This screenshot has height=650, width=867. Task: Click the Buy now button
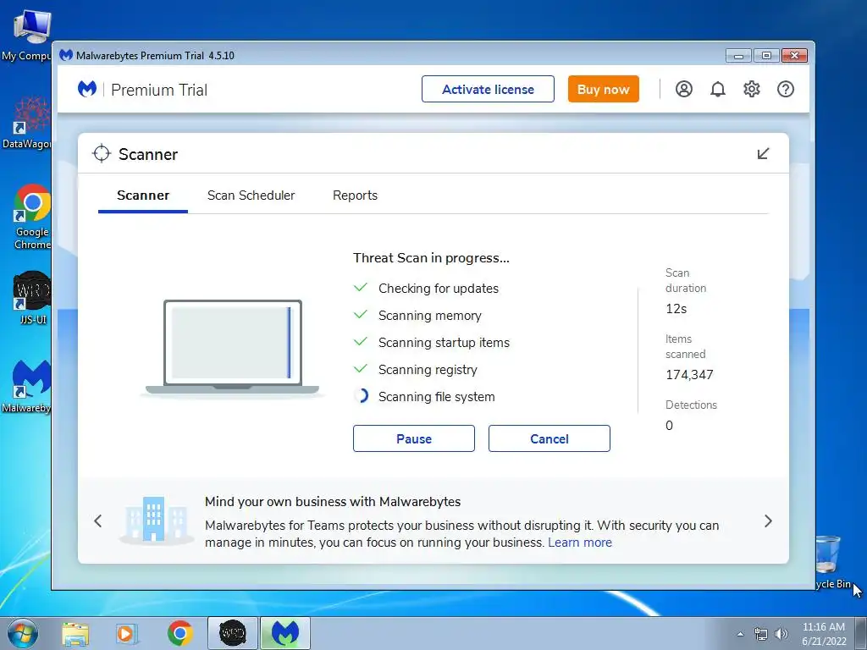(603, 89)
